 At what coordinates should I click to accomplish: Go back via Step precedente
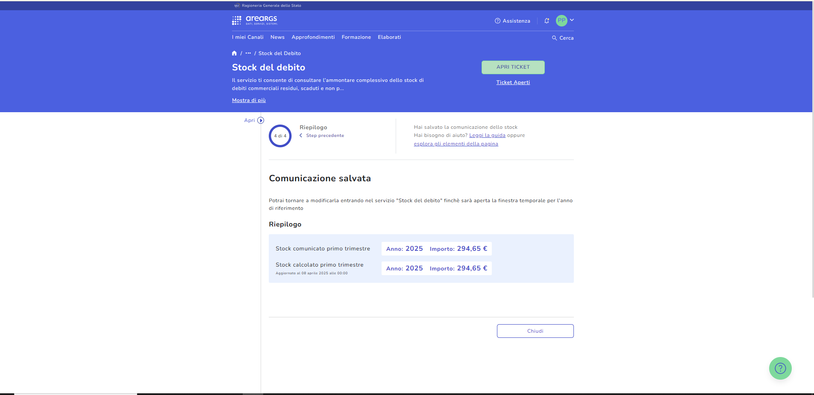point(324,136)
